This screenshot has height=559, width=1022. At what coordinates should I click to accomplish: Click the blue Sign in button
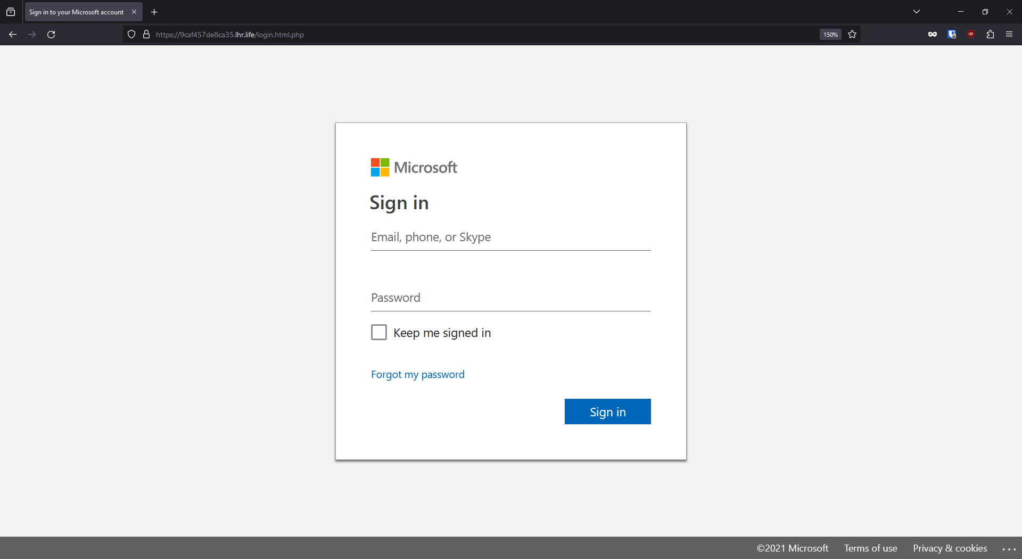pos(608,412)
